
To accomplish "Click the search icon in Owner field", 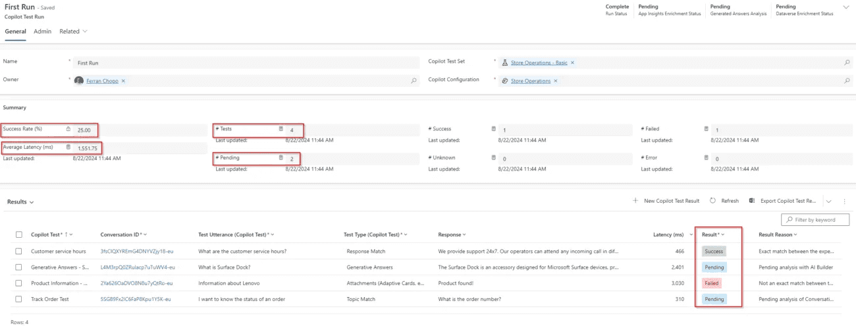I will click(414, 81).
